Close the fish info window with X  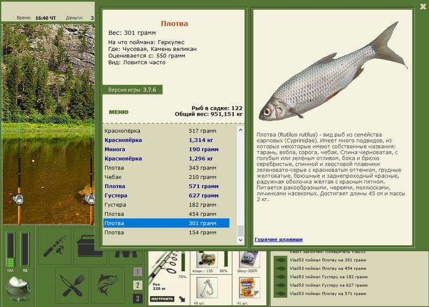point(423,6)
